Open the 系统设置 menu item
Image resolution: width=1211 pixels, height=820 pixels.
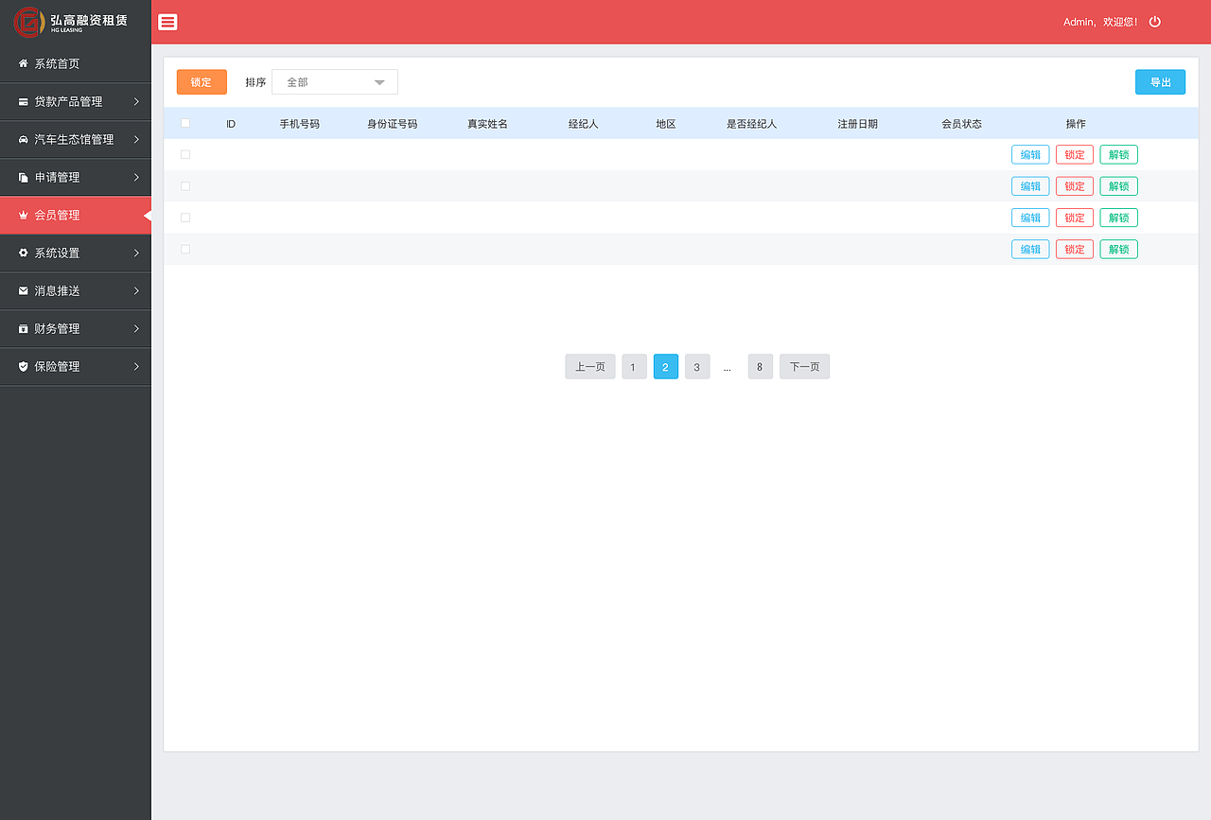(x=76, y=253)
